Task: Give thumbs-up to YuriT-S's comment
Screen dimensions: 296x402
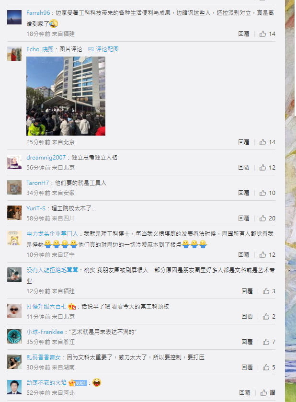Action: tap(267, 218)
